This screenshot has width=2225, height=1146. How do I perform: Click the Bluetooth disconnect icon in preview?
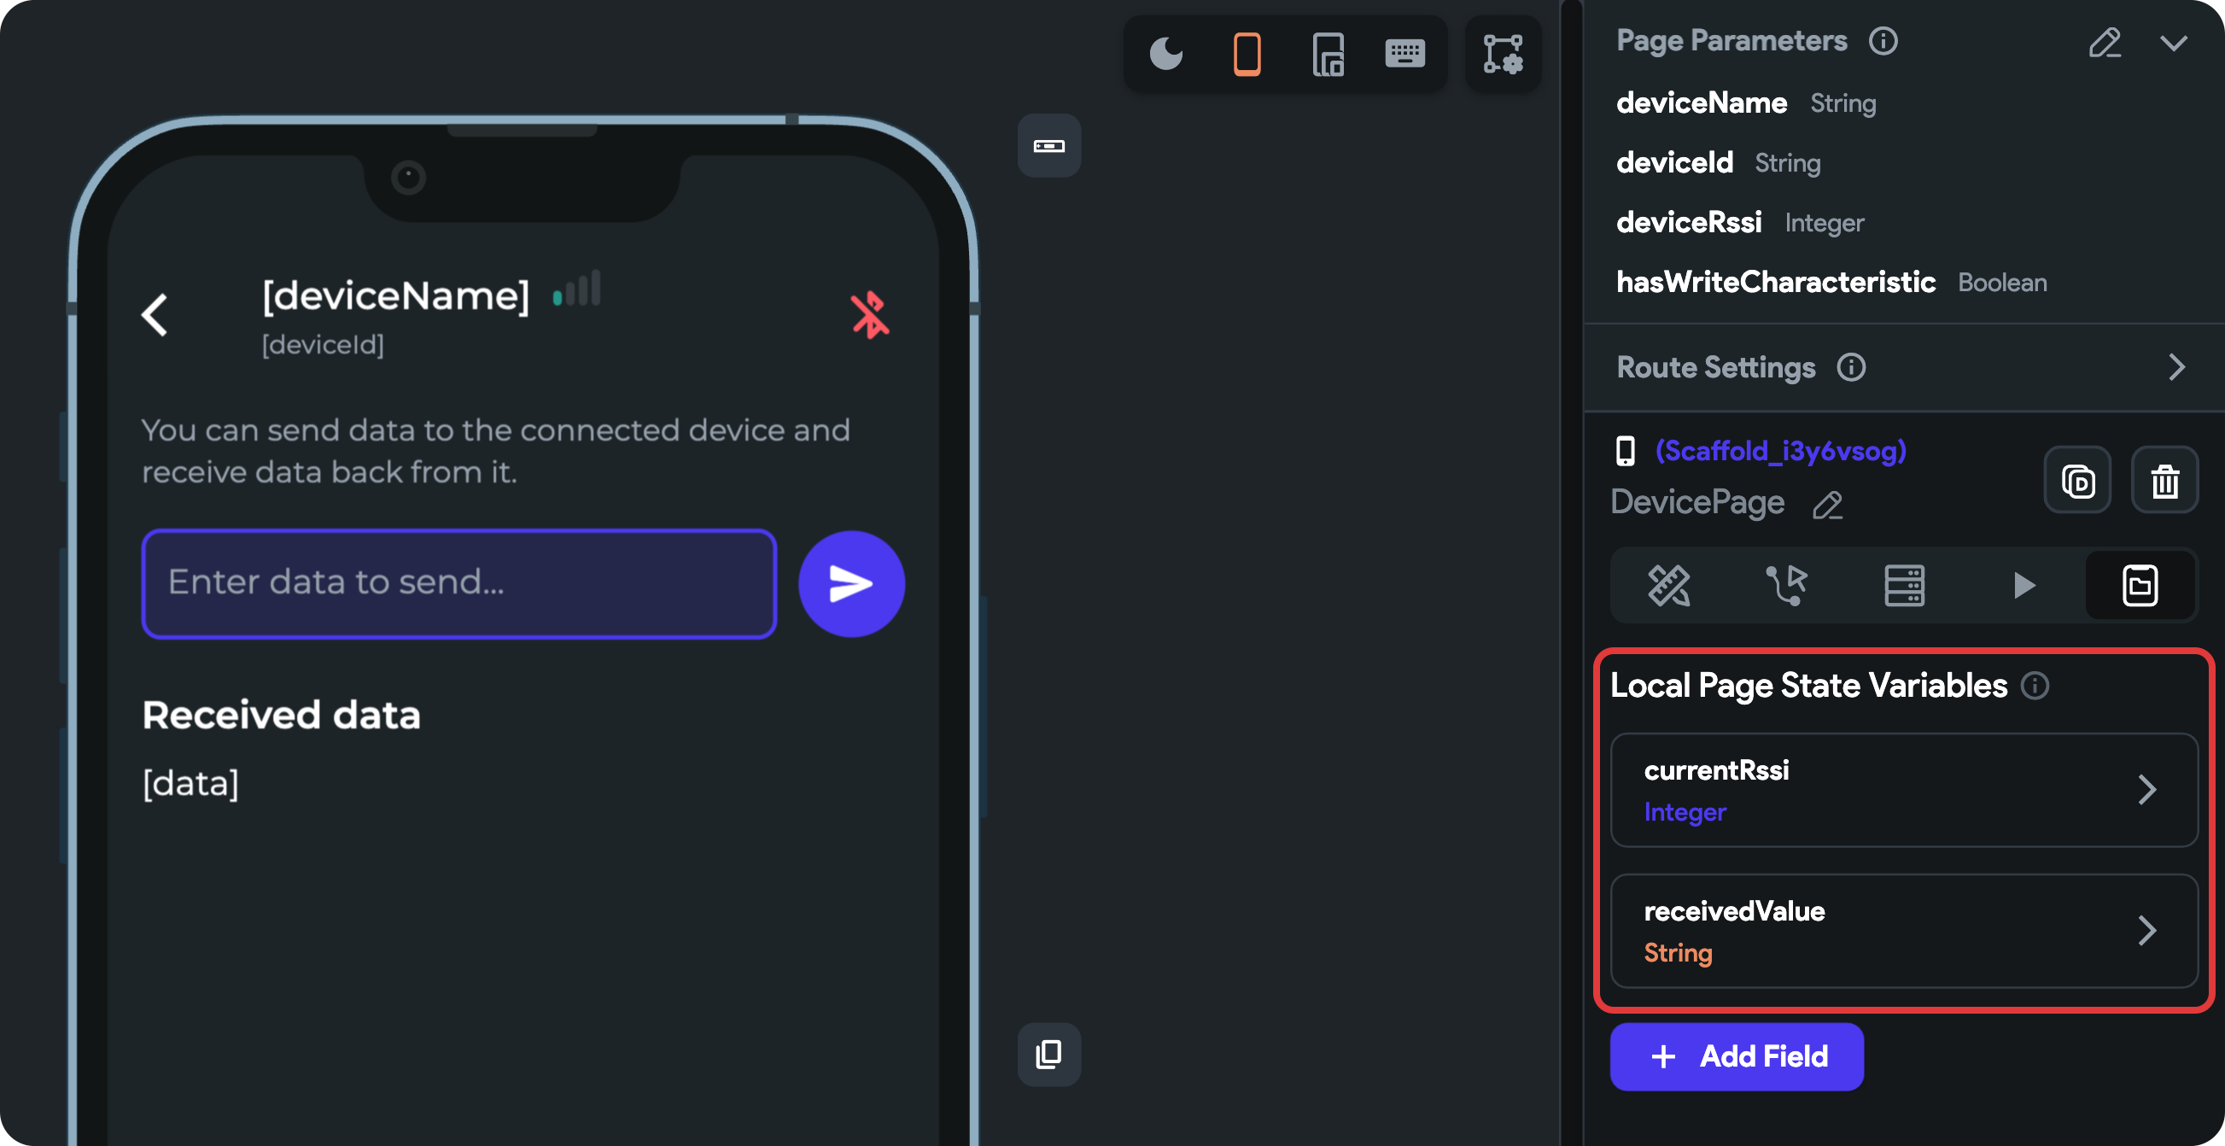[869, 314]
